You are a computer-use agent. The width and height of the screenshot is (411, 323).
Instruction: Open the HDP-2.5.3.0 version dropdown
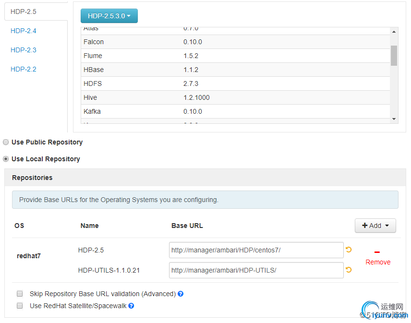pyautogui.click(x=109, y=16)
